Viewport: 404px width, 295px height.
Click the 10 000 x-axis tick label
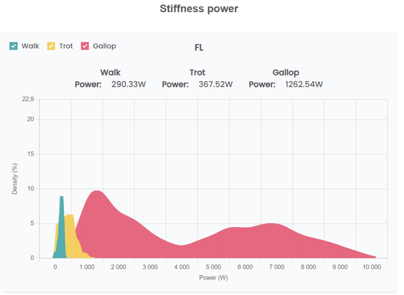(x=372, y=267)
